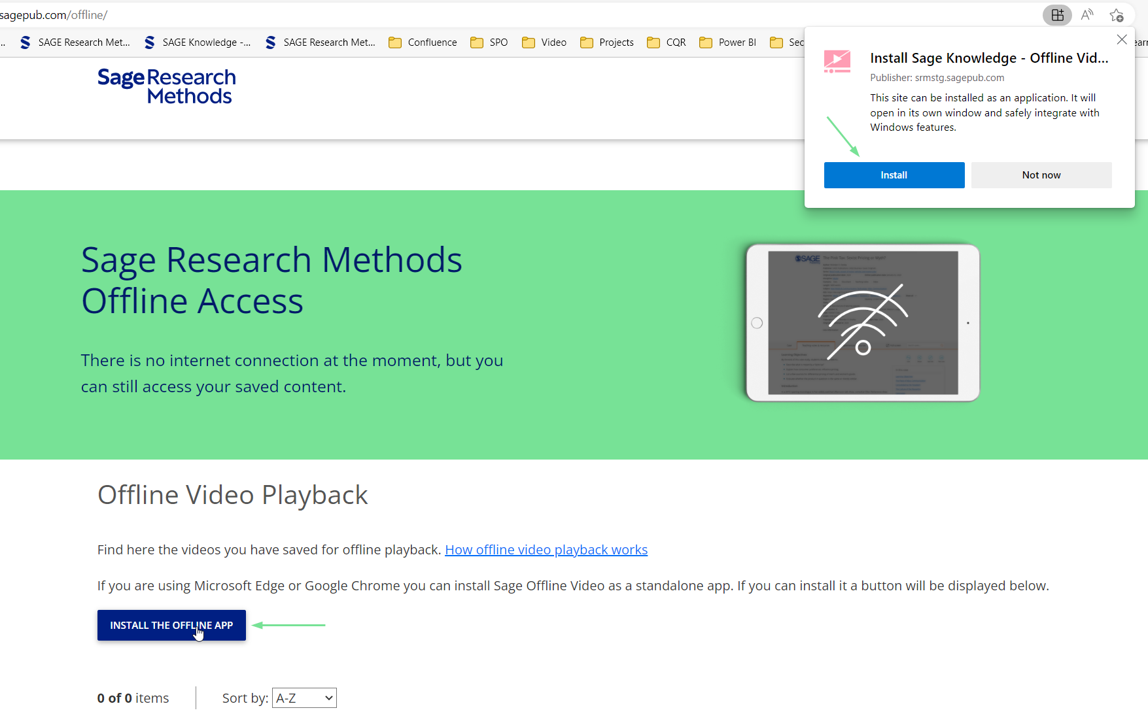Click the address bar URL
The height and width of the screenshot is (723, 1148).
[x=54, y=15]
